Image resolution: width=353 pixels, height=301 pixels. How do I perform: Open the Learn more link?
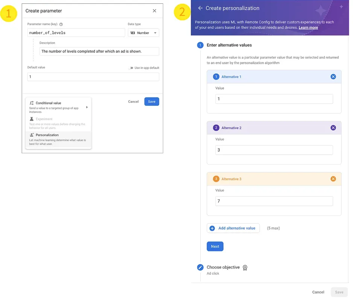tap(308, 27)
